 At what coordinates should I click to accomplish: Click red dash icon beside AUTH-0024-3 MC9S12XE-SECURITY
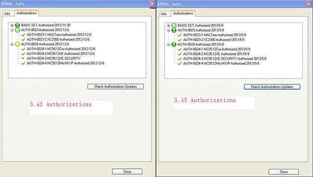[23, 58]
